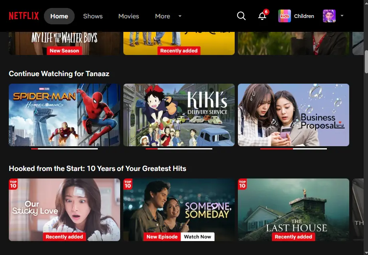Open The Last House title card
The height and width of the screenshot is (255, 368).
293,210
